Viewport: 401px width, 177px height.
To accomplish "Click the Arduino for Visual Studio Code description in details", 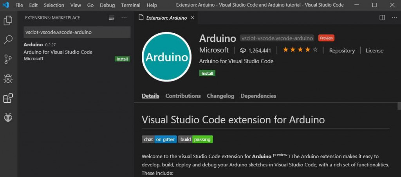I will click(x=236, y=61).
